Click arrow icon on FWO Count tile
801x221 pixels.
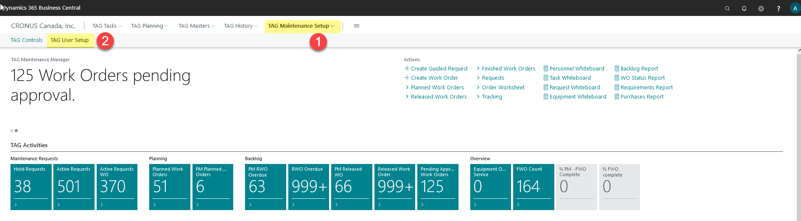519,205
